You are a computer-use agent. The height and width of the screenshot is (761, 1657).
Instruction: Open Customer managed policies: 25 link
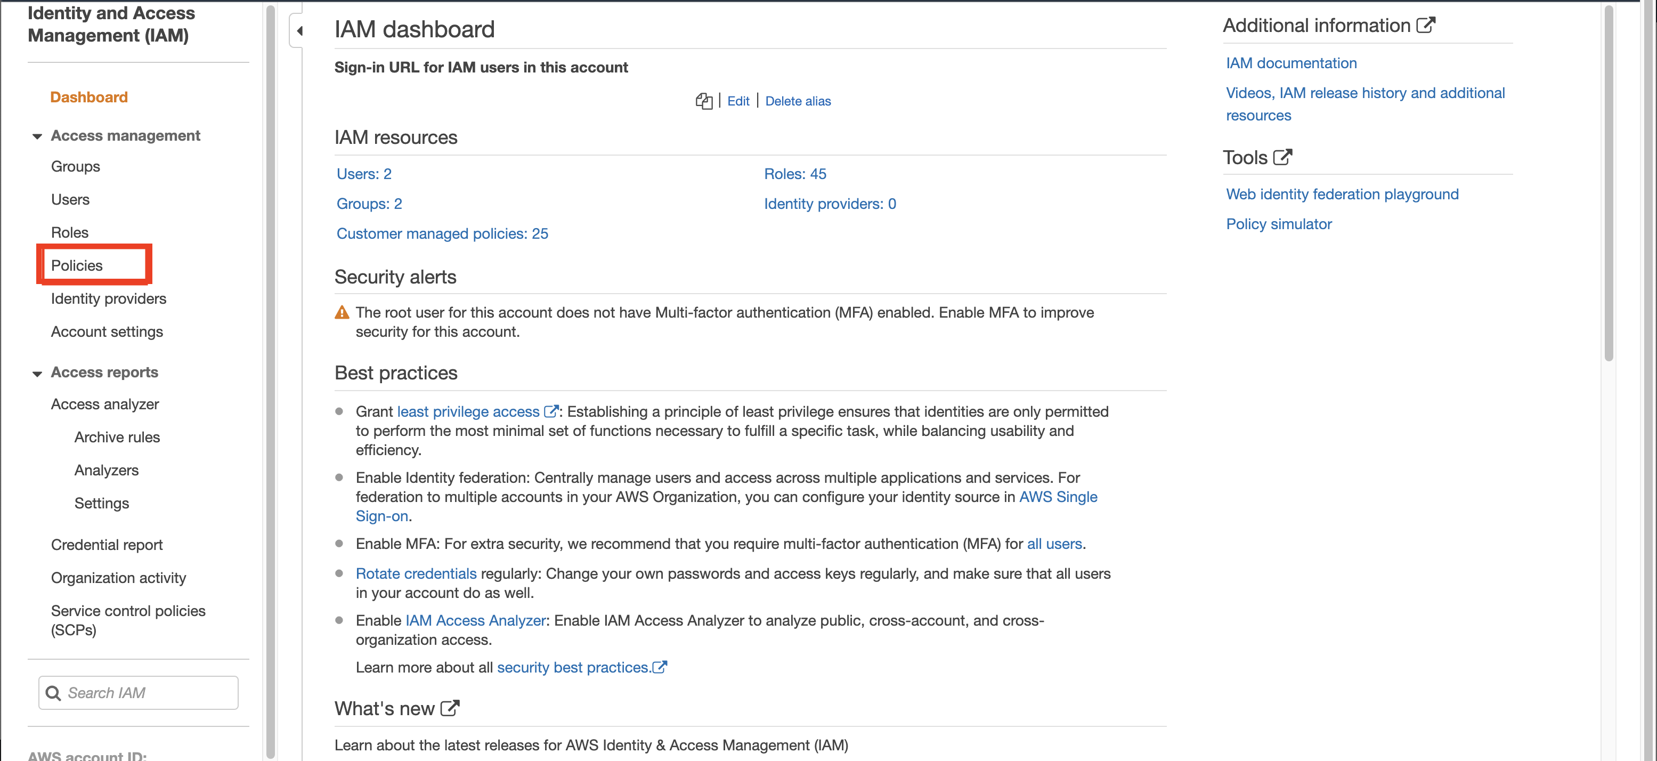pyautogui.click(x=443, y=233)
